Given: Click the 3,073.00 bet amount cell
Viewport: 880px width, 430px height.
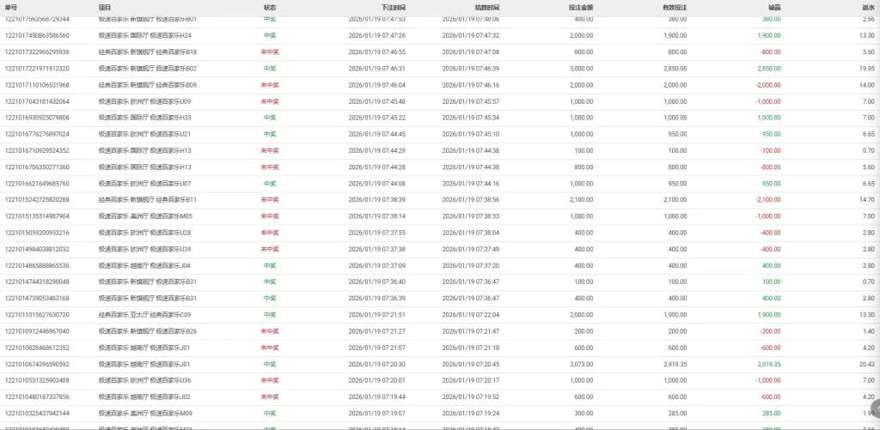Looking at the screenshot, I should tap(581, 365).
